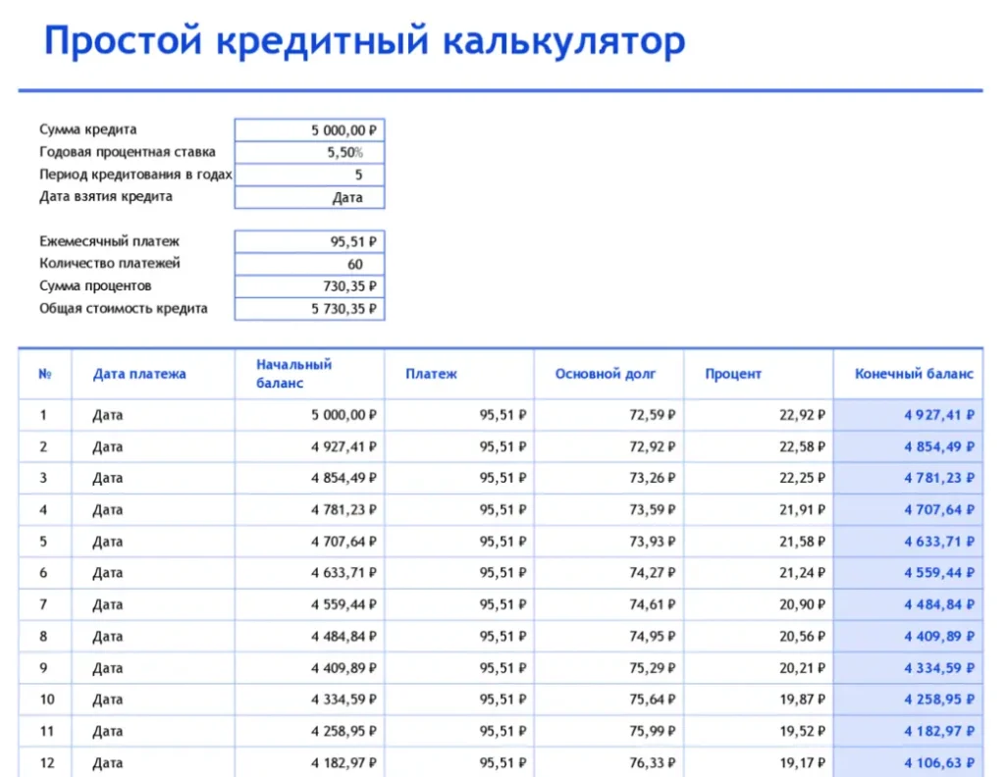1005x777 pixels.
Task: Select starting balance 5 000,00 ₽ in row 1
Action: click(x=309, y=415)
